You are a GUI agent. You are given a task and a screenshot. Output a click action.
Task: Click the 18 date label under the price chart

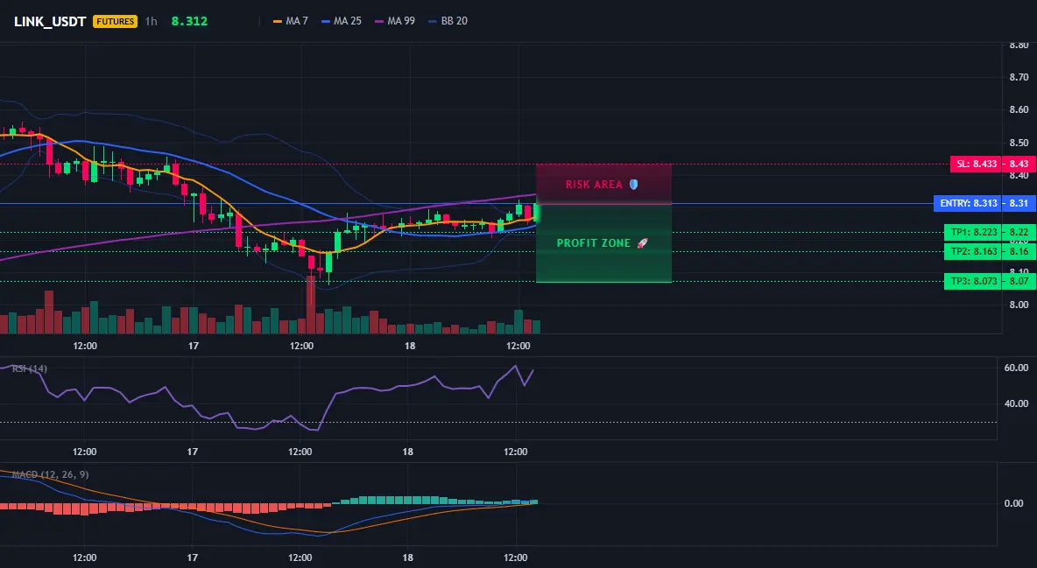coord(410,346)
